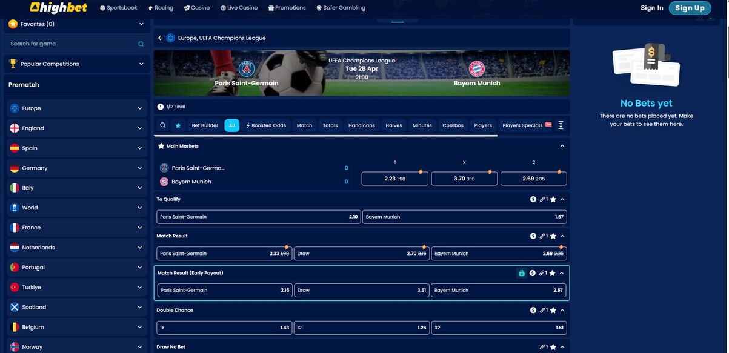Screen dimensions: 729x353
Task: Open Live Casino in top navigation
Action: pos(239,8)
